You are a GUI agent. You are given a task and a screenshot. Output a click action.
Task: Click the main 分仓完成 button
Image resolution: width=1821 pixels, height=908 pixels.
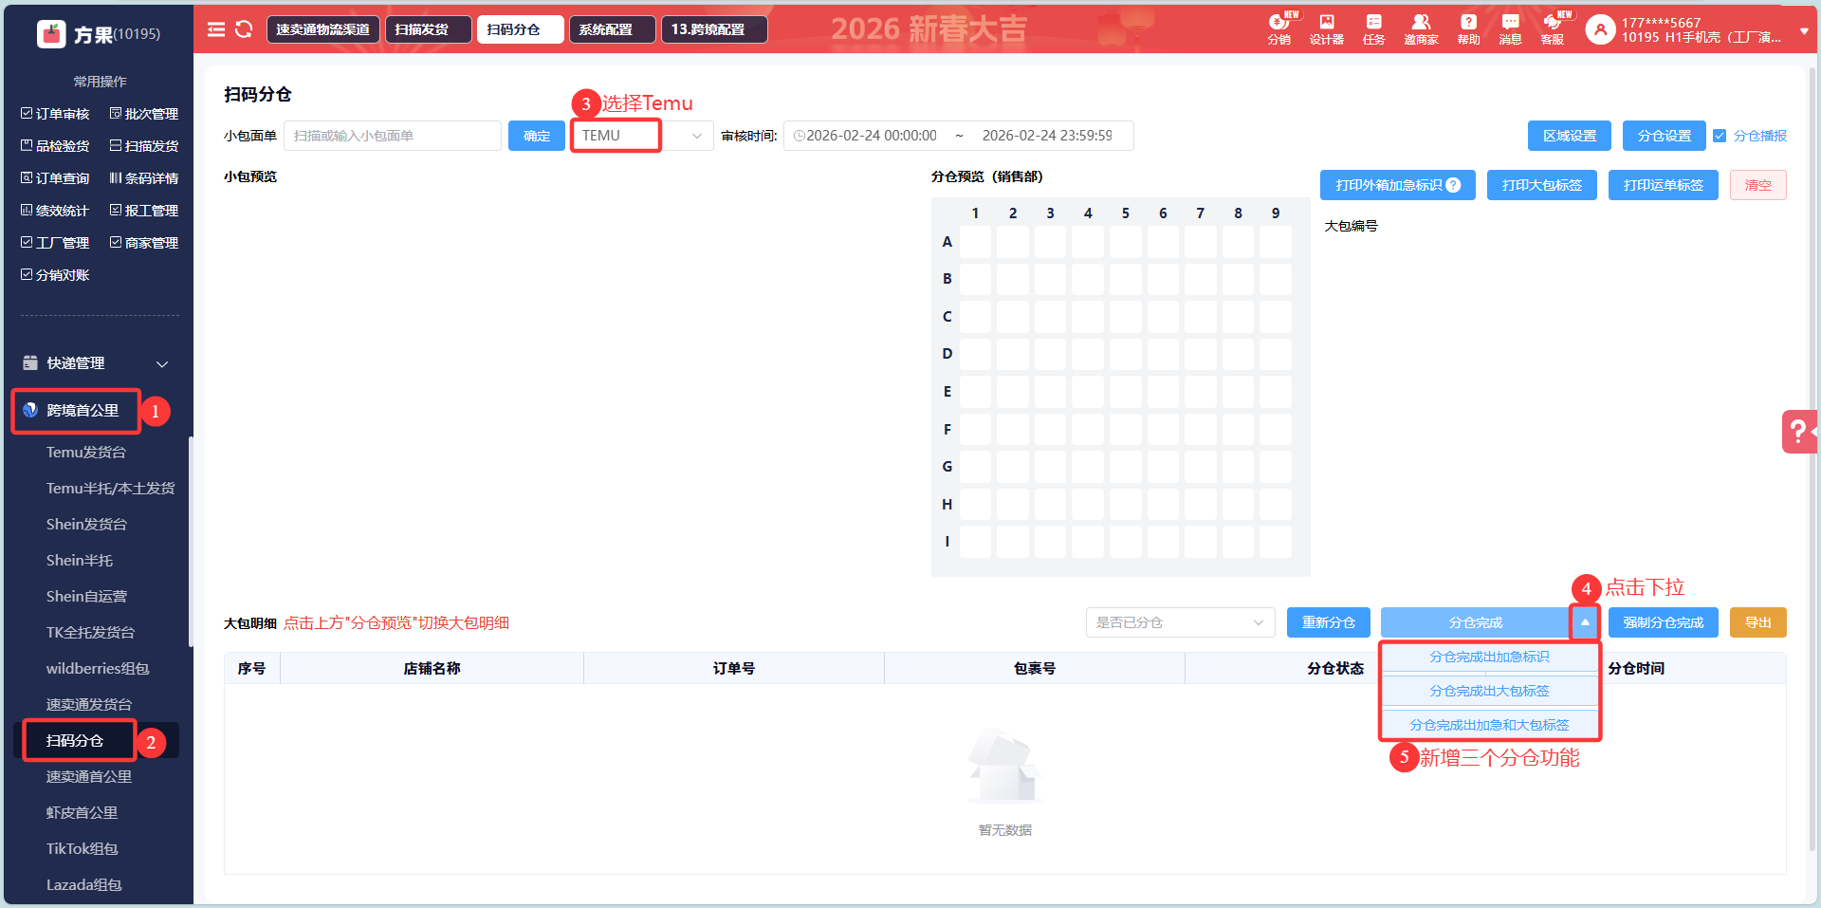pos(1476,622)
